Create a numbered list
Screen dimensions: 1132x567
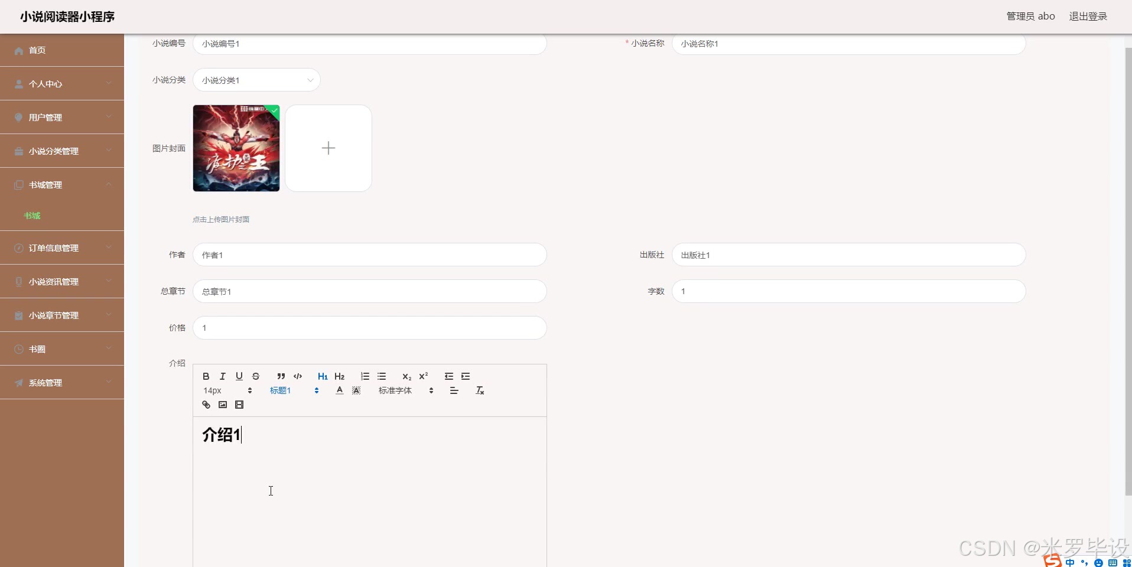(365, 376)
